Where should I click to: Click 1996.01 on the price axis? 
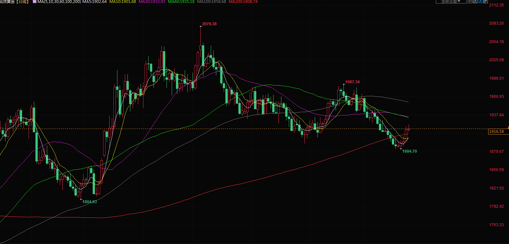497,78
